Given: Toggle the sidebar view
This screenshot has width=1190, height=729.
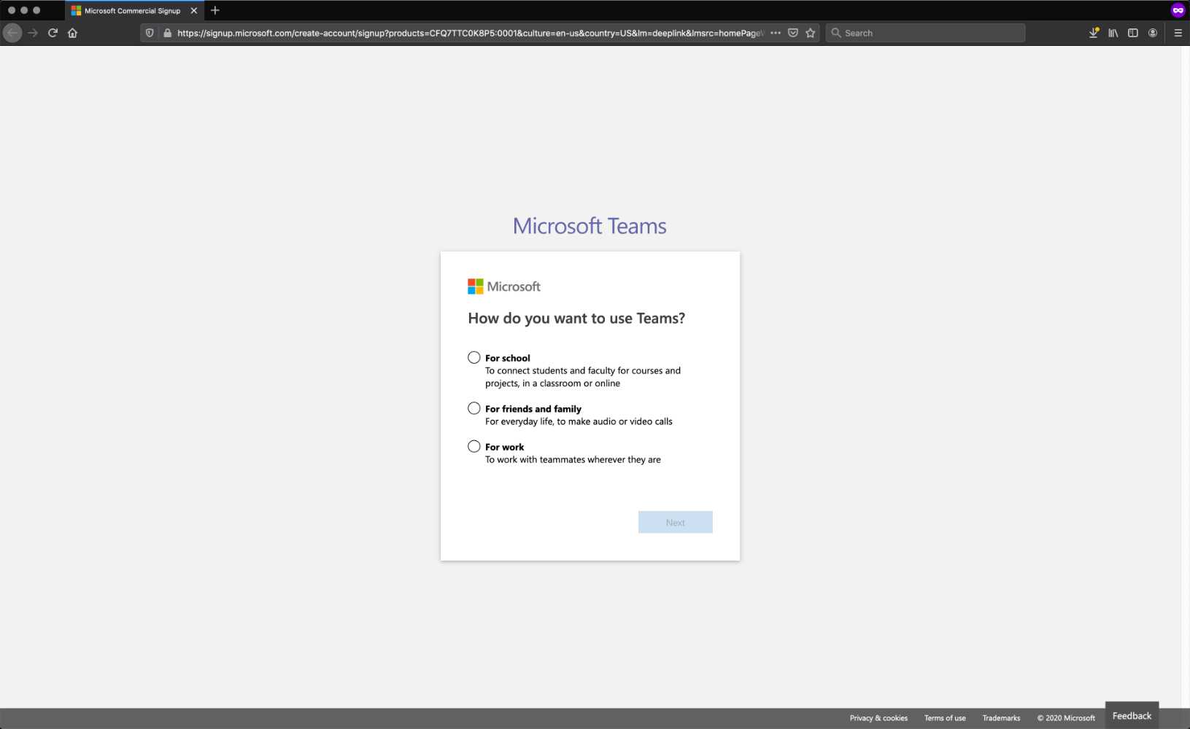Looking at the screenshot, I should tap(1133, 33).
